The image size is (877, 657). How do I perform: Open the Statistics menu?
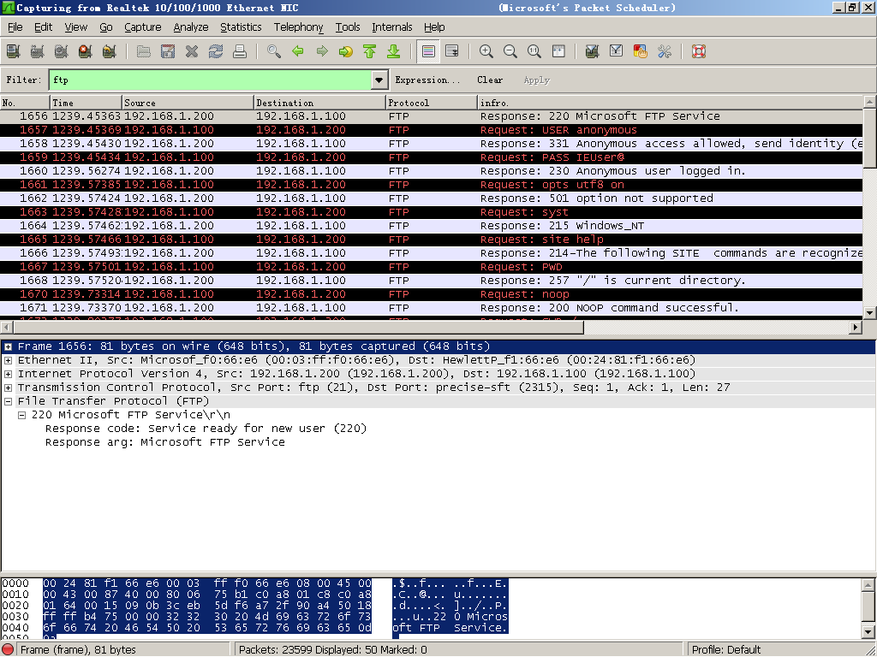pos(241,27)
